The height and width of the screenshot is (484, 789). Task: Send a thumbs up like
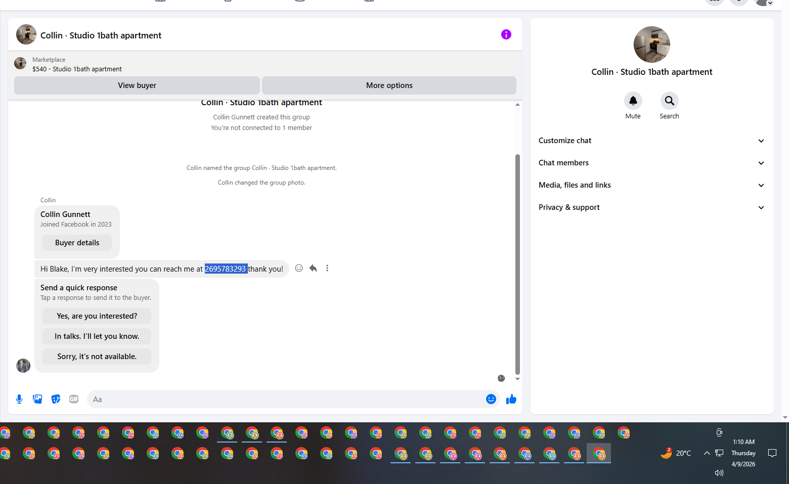click(x=511, y=399)
